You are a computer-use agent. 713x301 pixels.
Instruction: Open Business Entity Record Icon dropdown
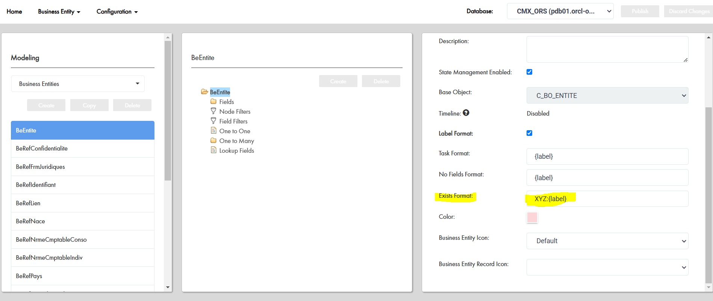click(x=607, y=267)
